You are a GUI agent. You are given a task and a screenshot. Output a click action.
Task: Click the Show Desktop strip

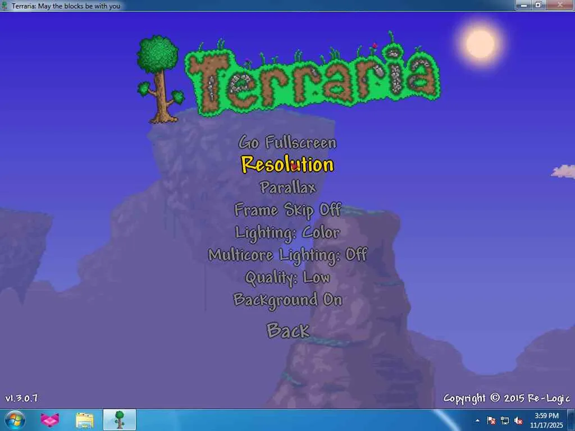tap(571, 420)
